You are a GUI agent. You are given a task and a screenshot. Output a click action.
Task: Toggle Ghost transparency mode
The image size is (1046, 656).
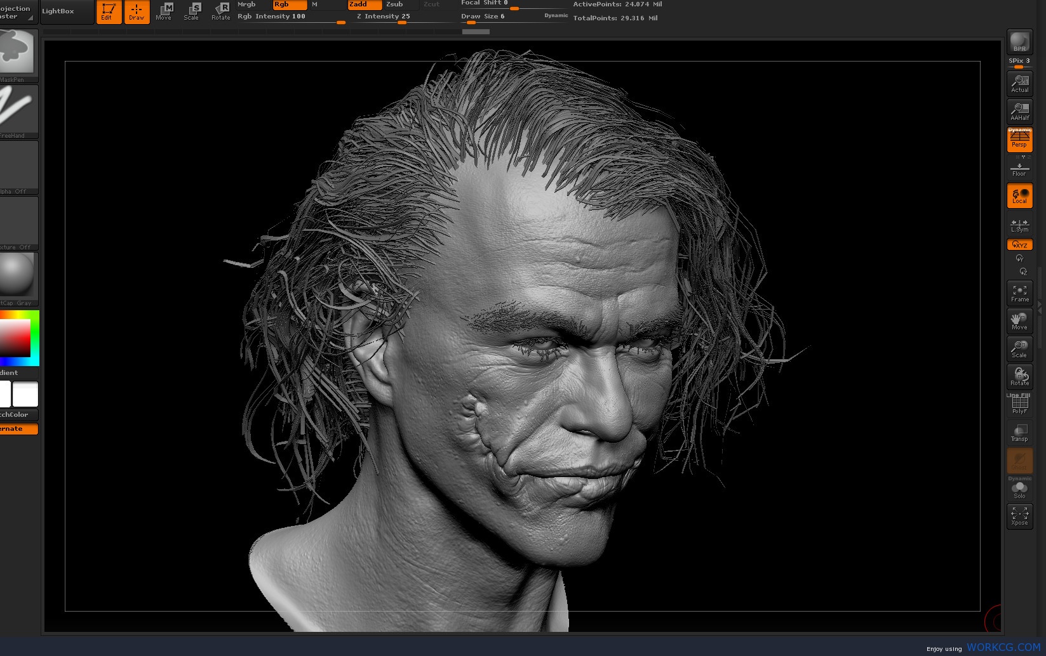click(x=1019, y=461)
